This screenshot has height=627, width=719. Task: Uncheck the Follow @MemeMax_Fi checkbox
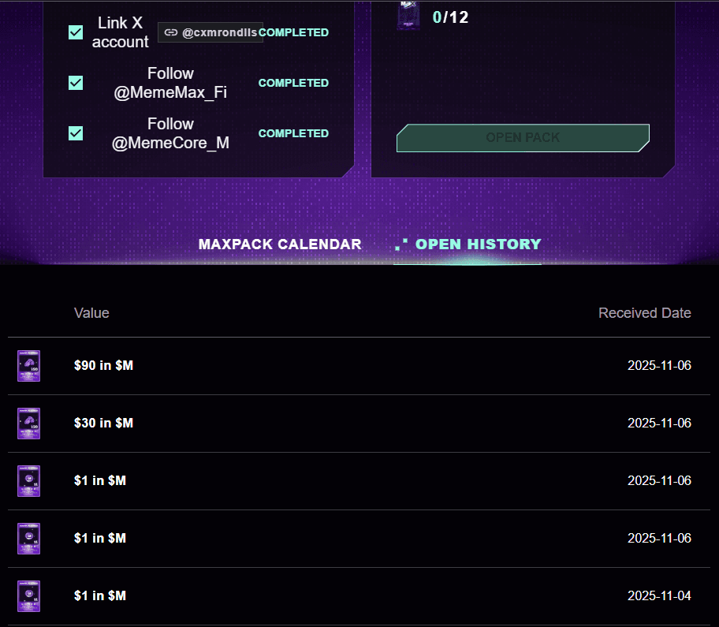point(76,83)
